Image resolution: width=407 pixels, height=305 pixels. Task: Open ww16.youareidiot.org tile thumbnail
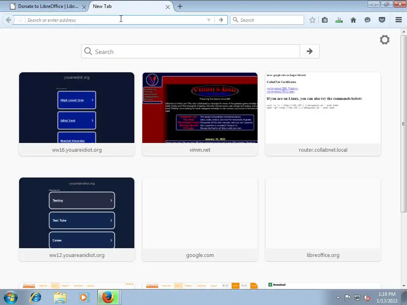click(77, 108)
